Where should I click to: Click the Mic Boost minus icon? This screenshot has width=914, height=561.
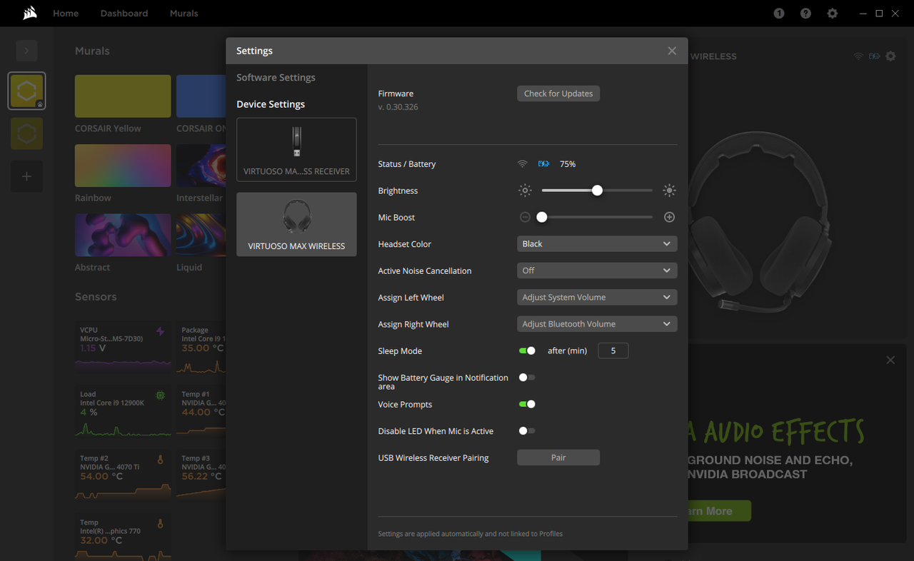(x=525, y=217)
